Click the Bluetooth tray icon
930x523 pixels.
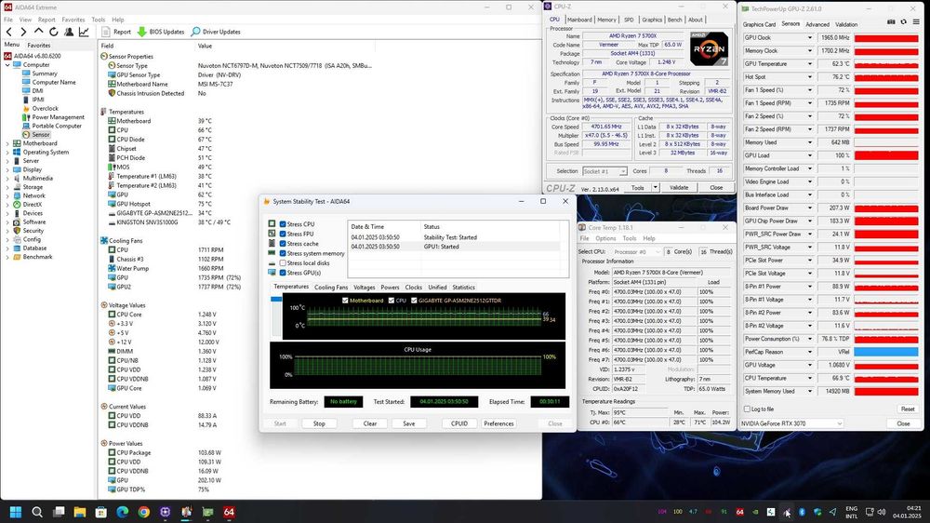(802, 512)
